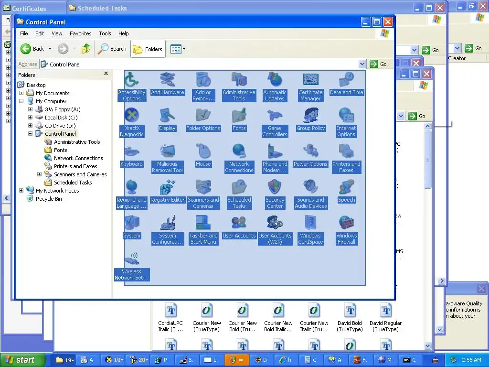
Task: Select Folder Options icon
Action: (x=203, y=119)
